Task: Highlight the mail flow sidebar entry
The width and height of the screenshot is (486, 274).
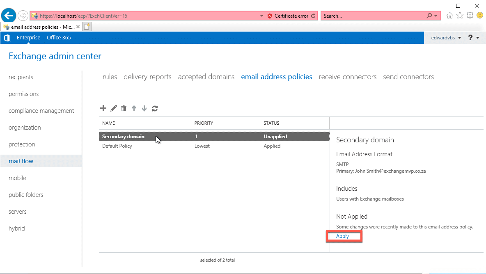Action: pos(21,161)
